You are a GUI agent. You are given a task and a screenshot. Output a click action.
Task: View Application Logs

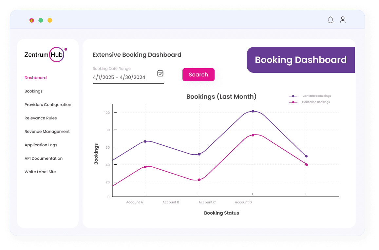(41, 145)
